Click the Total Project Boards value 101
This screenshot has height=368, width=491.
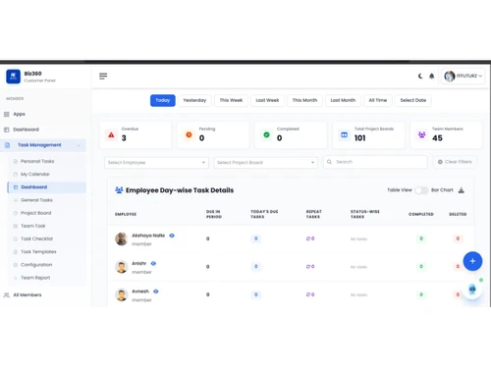359,138
